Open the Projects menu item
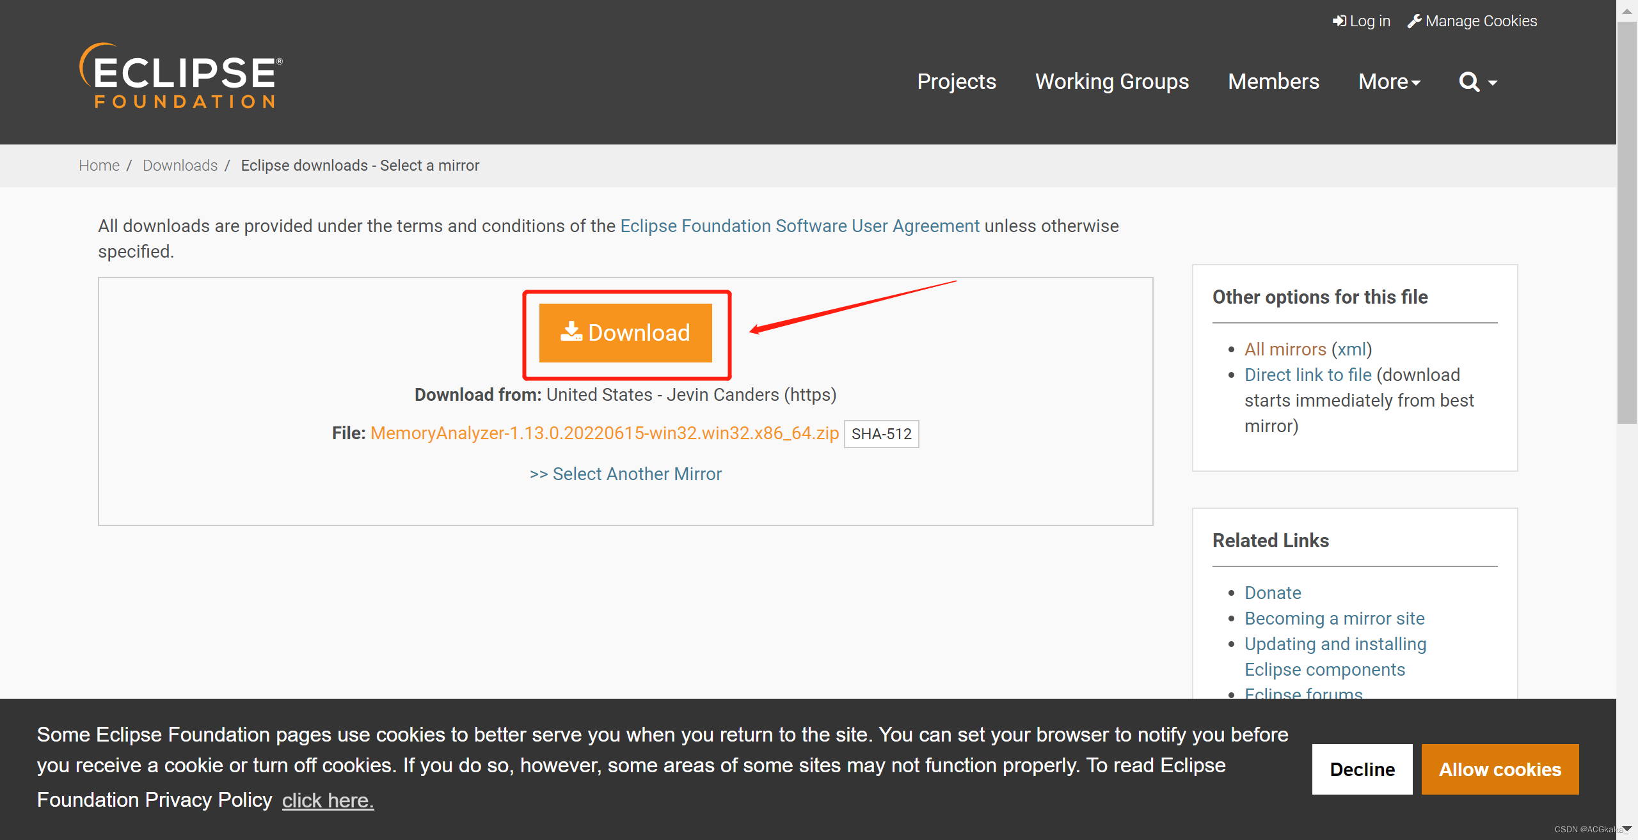Image resolution: width=1638 pixels, height=840 pixels. [x=957, y=82]
